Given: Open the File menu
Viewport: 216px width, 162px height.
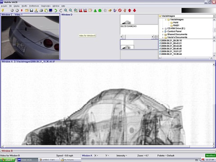Looking at the screenshot, I should 10,6.
